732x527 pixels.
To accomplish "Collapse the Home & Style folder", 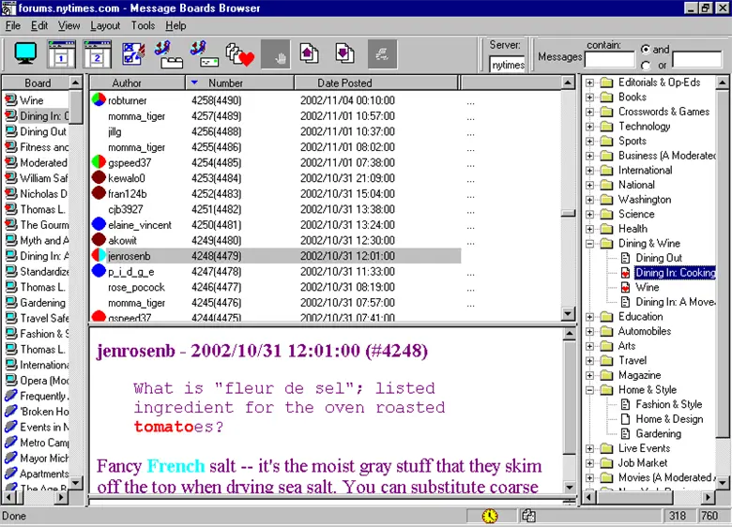I will 590,390.
